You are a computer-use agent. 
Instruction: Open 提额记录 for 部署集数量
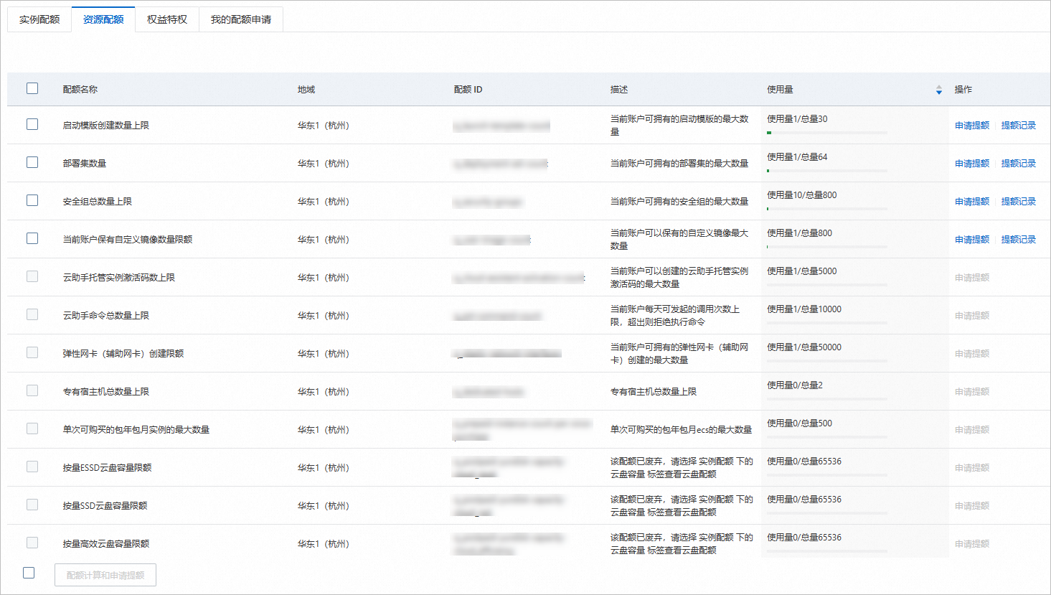[x=1019, y=164]
